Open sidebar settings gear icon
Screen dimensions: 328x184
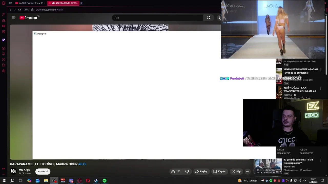point(4,71)
